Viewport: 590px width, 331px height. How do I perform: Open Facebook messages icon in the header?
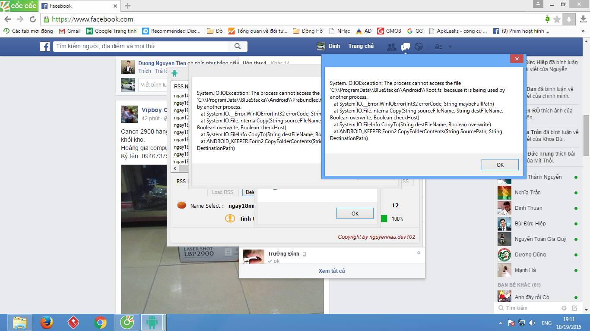[x=405, y=47]
